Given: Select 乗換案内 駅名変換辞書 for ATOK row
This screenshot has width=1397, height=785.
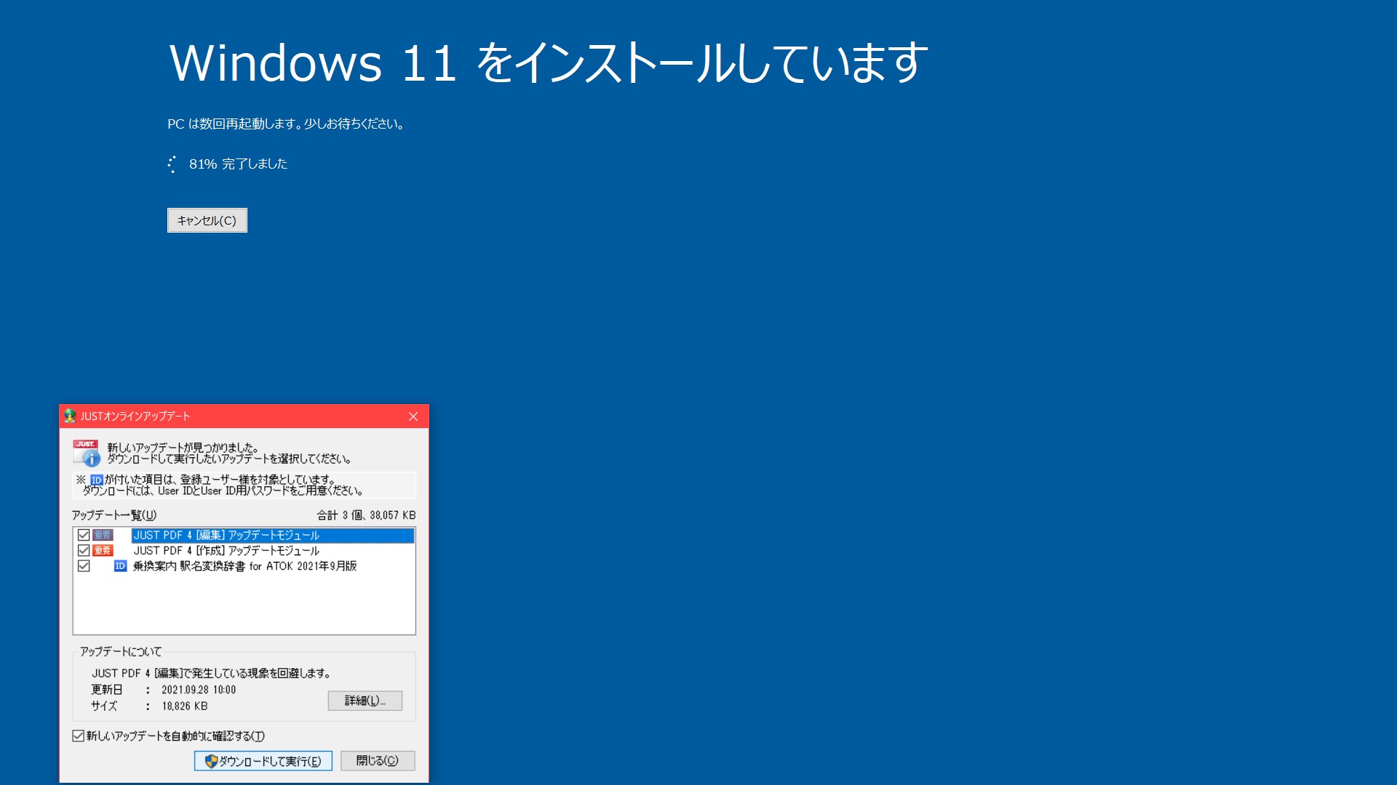Looking at the screenshot, I should tap(244, 565).
